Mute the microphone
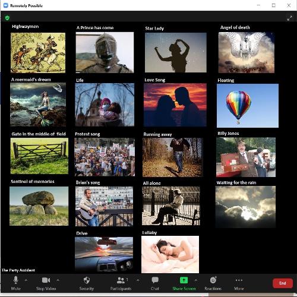Image resolution: width=297 pixels, height=297 pixels. (16, 283)
